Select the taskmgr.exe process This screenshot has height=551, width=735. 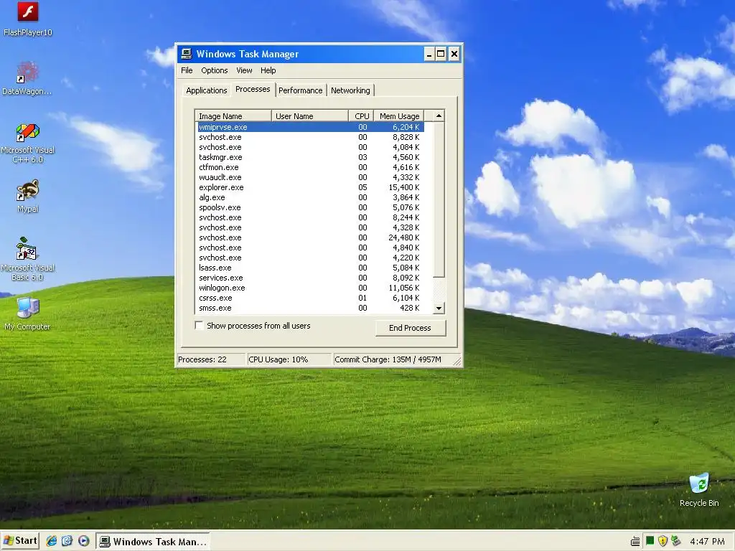point(310,157)
